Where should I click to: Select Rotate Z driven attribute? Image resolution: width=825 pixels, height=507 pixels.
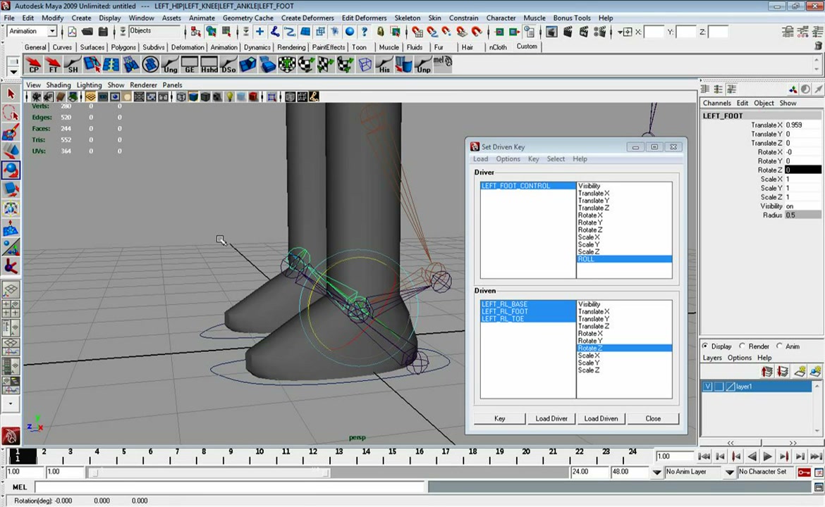coord(625,349)
